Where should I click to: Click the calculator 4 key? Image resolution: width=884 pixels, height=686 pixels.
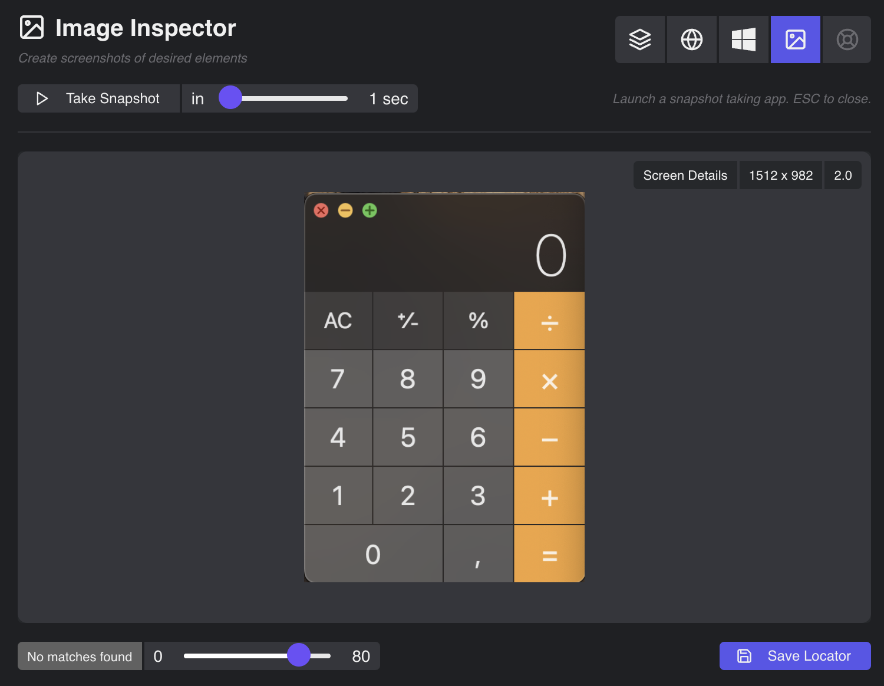pyautogui.click(x=338, y=437)
